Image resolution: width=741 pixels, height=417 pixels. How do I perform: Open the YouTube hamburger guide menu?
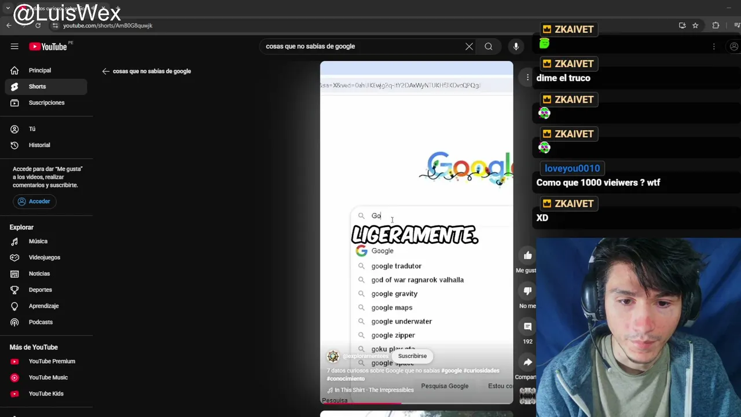14,46
